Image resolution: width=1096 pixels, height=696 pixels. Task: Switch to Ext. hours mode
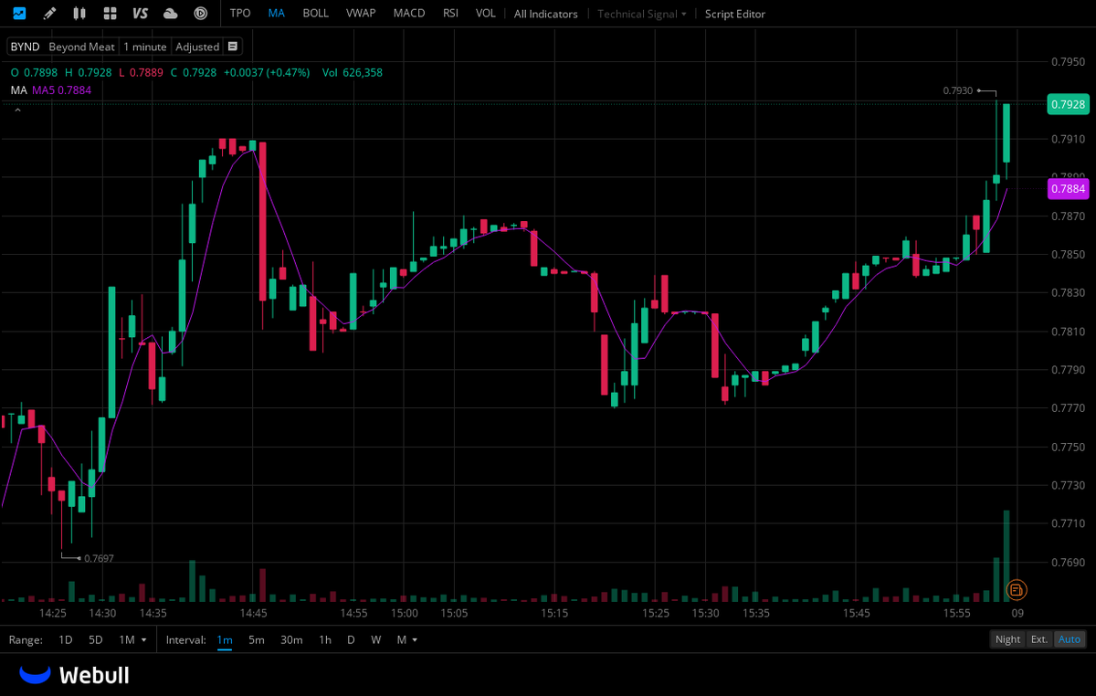pos(1039,639)
